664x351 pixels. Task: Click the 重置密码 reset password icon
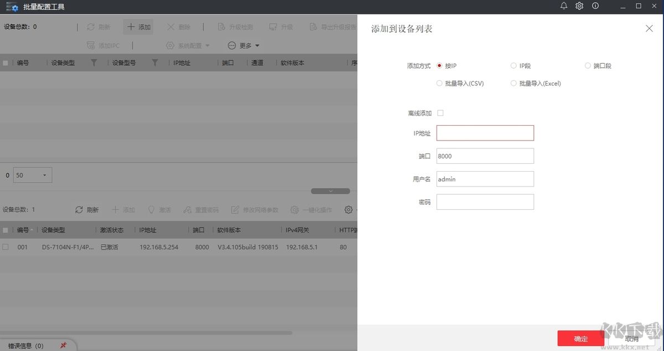tap(201, 209)
